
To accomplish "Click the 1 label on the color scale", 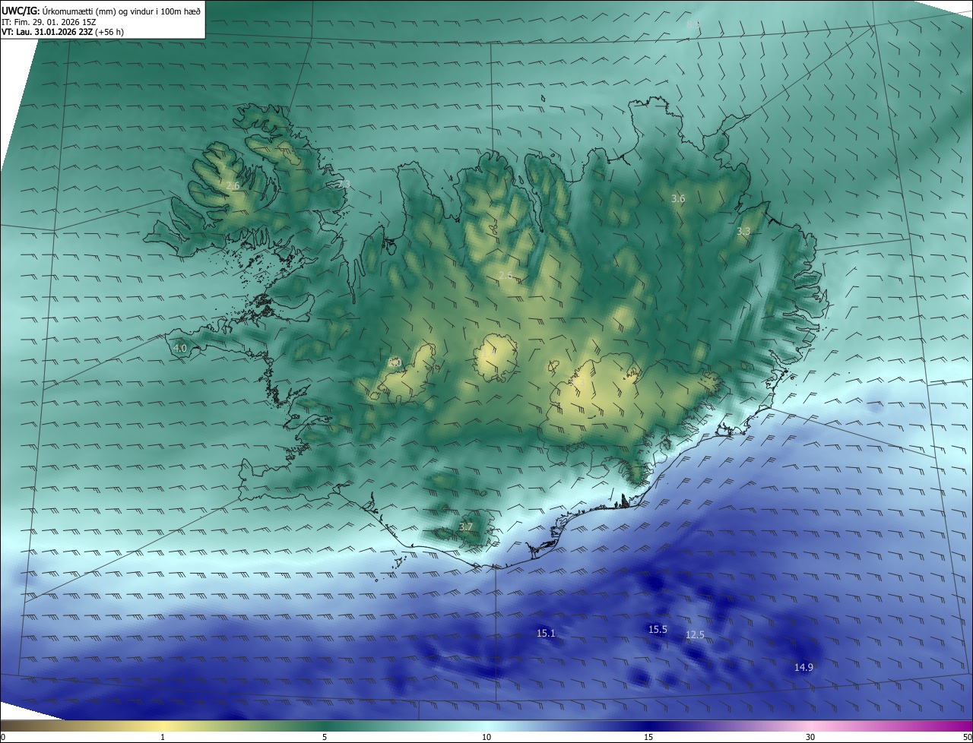I will tap(163, 737).
